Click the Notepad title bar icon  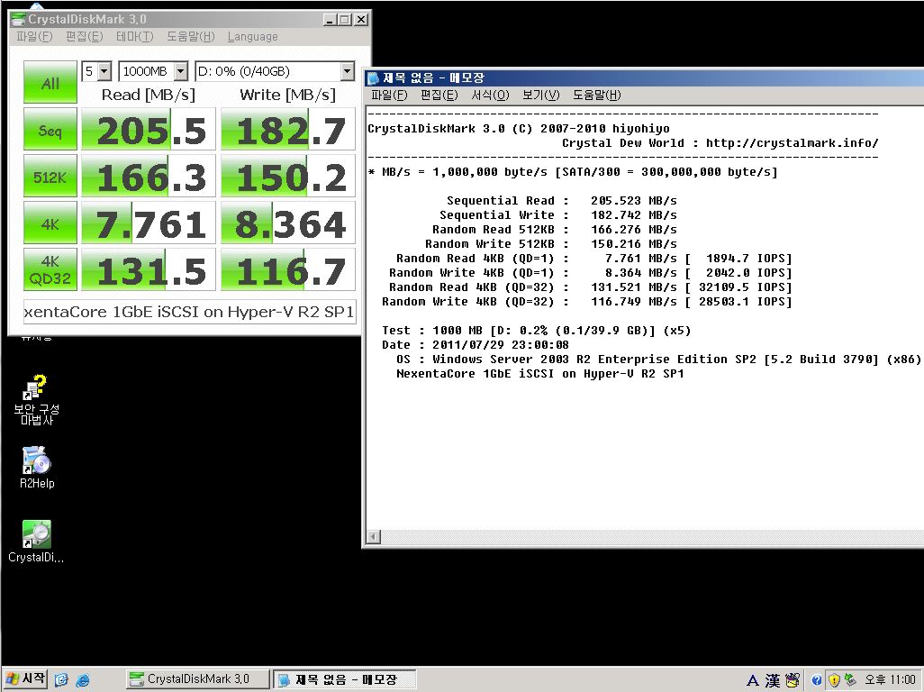374,77
